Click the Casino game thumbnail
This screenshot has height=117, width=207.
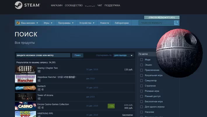(x=25, y=106)
